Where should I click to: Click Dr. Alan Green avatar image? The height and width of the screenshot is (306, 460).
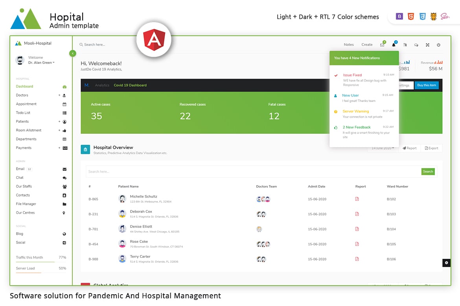20,60
